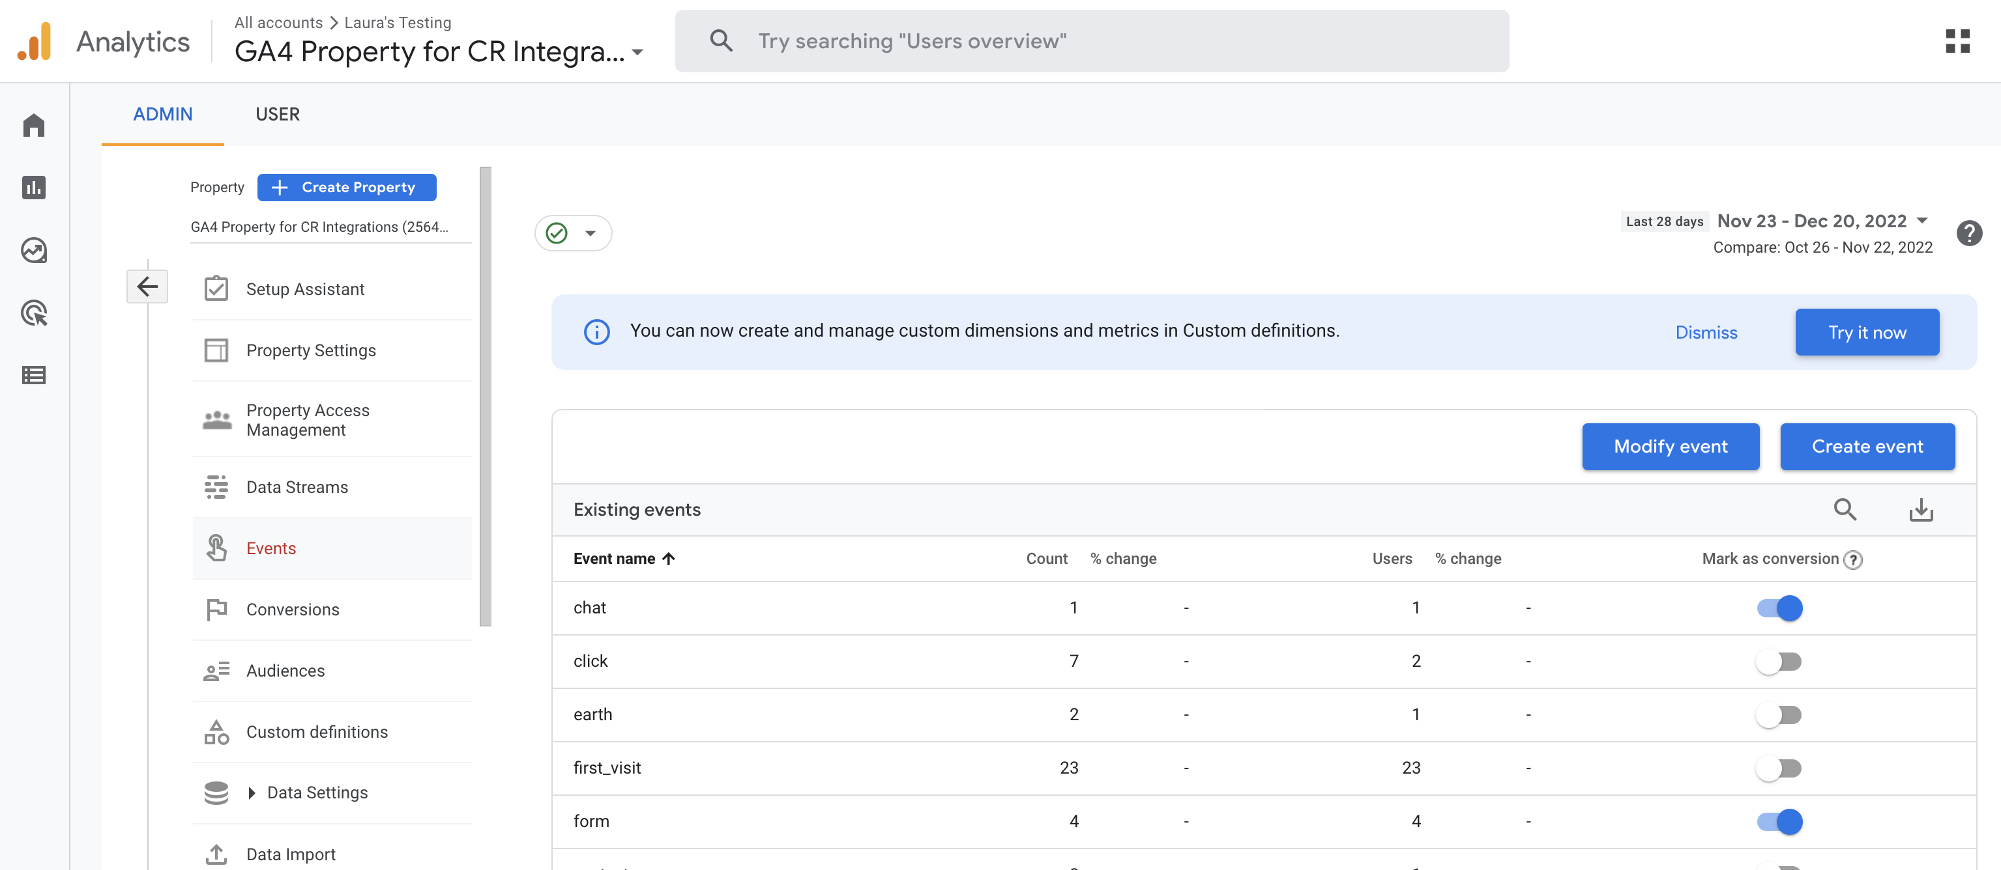This screenshot has height=870, width=2001.
Task: Open the Google apps grid icon
Action: click(x=1957, y=41)
